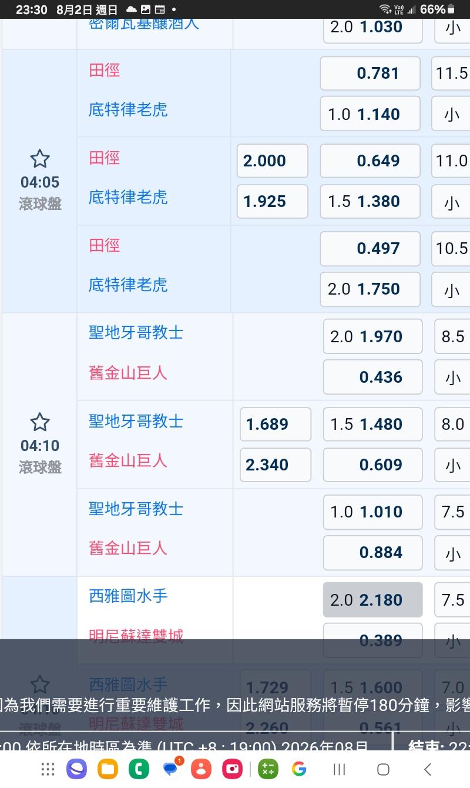Open the green Phone app icon
The height and width of the screenshot is (788, 470).
pos(139,769)
